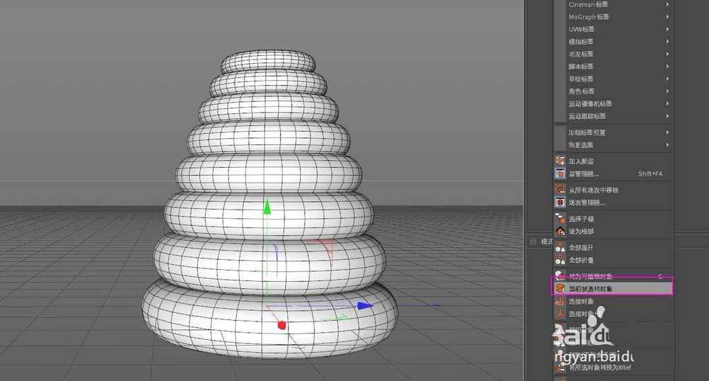This screenshot has width=709, height=381.
Task: Expand the 脚本标签 submenu
Action: point(613,67)
